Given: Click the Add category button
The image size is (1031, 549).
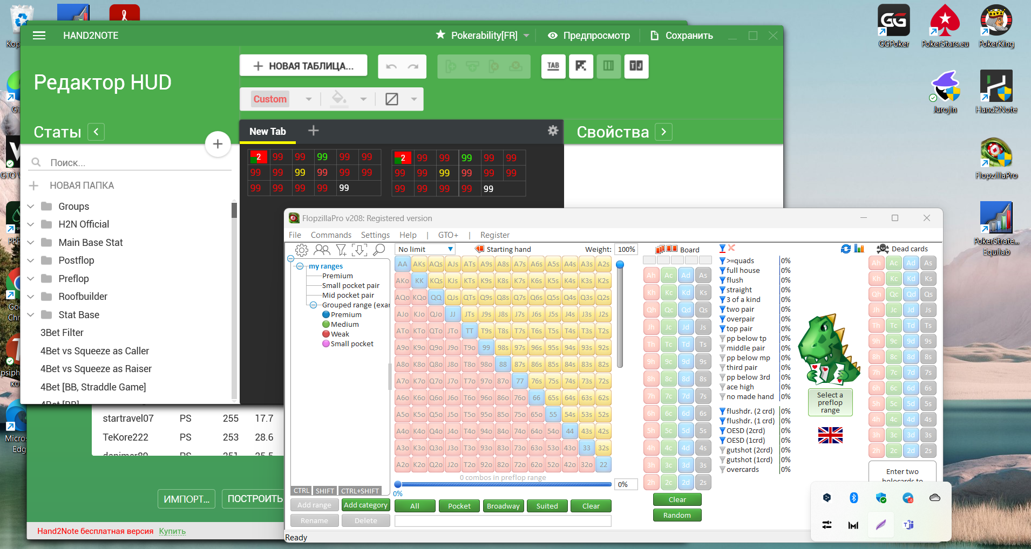Looking at the screenshot, I should (x=365, y=505).
